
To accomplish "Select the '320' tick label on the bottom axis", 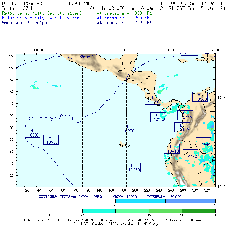I will pos(207,190).
